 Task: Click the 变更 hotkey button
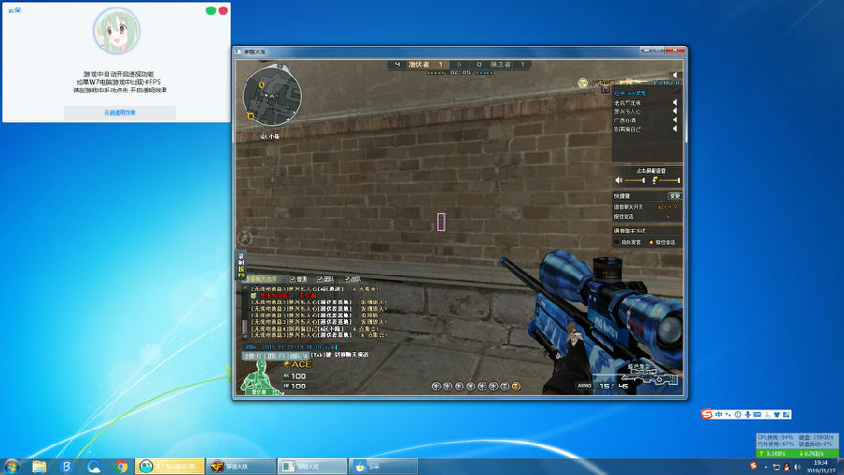click(x=674, y=196)
